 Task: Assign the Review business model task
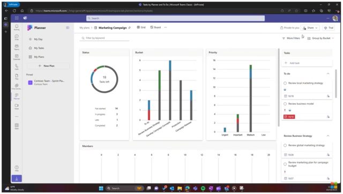[328, 117]
